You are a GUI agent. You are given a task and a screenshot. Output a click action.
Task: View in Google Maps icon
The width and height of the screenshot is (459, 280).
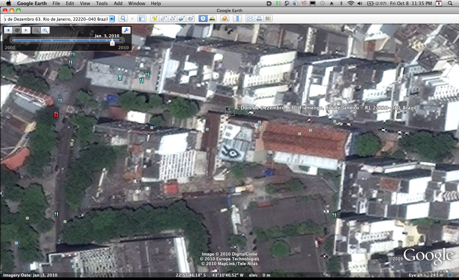coord(268,19)
